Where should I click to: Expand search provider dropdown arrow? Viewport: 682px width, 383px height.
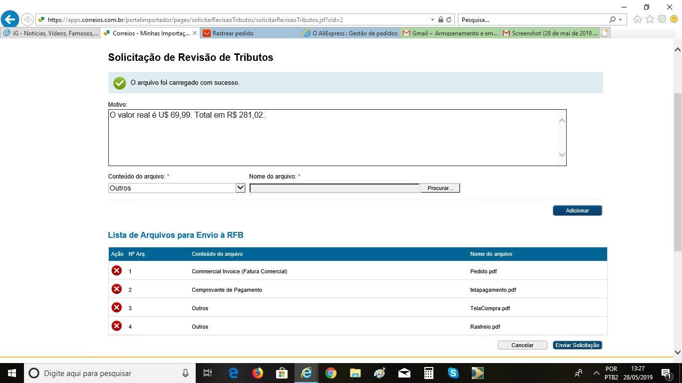pos(621,20)
